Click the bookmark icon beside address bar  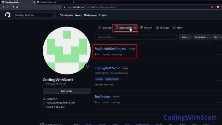(59, 7)
